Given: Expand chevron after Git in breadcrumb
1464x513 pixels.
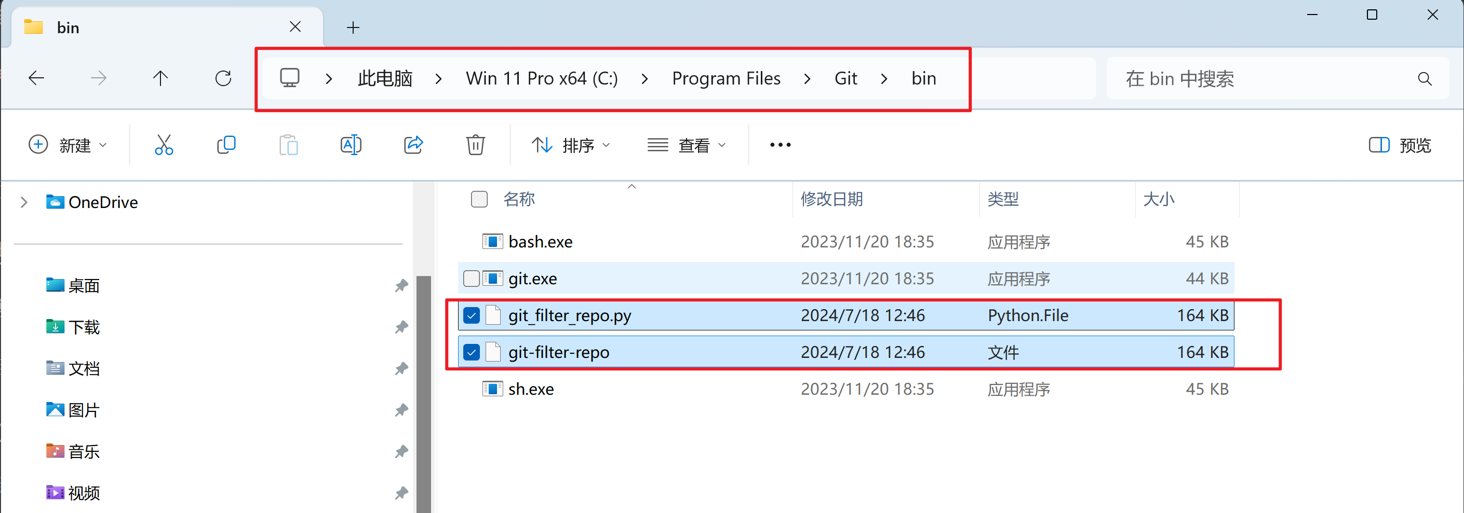Looking at the screenshot, I should pyautogui.click(x=884, y=78).
